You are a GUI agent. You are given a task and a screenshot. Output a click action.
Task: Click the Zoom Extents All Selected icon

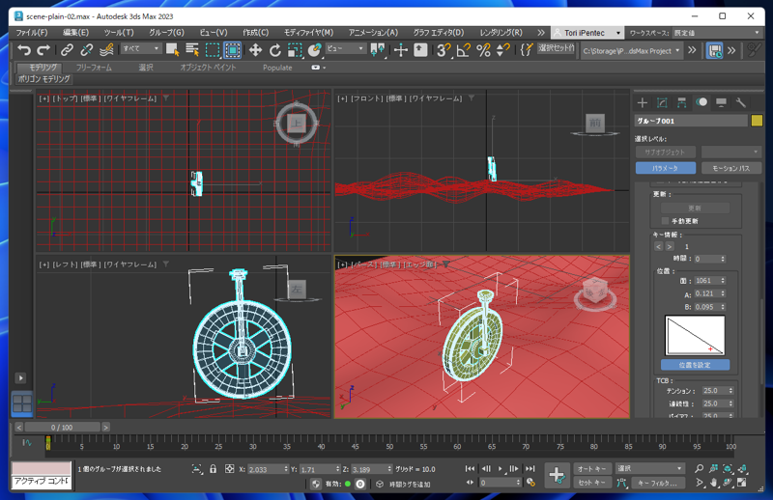click(728, 469)
